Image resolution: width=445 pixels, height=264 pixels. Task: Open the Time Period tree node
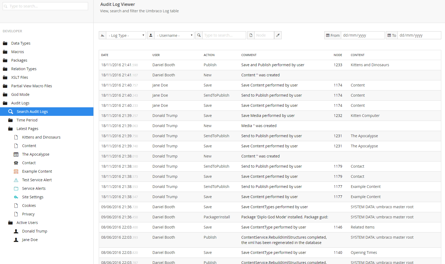27,120
